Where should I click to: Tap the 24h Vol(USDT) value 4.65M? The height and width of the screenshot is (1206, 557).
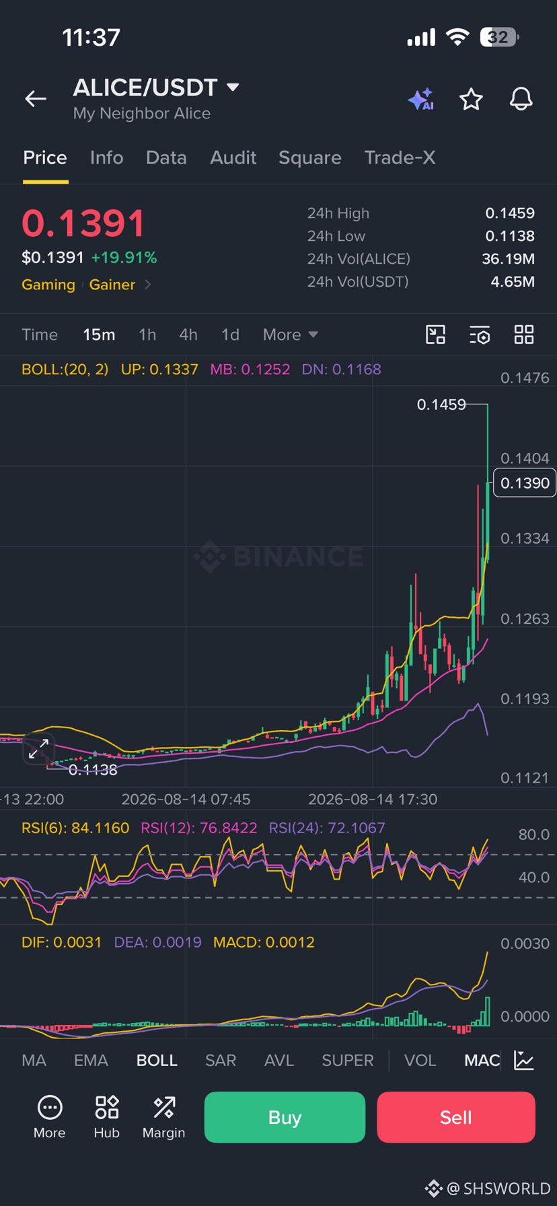(513, 282)
